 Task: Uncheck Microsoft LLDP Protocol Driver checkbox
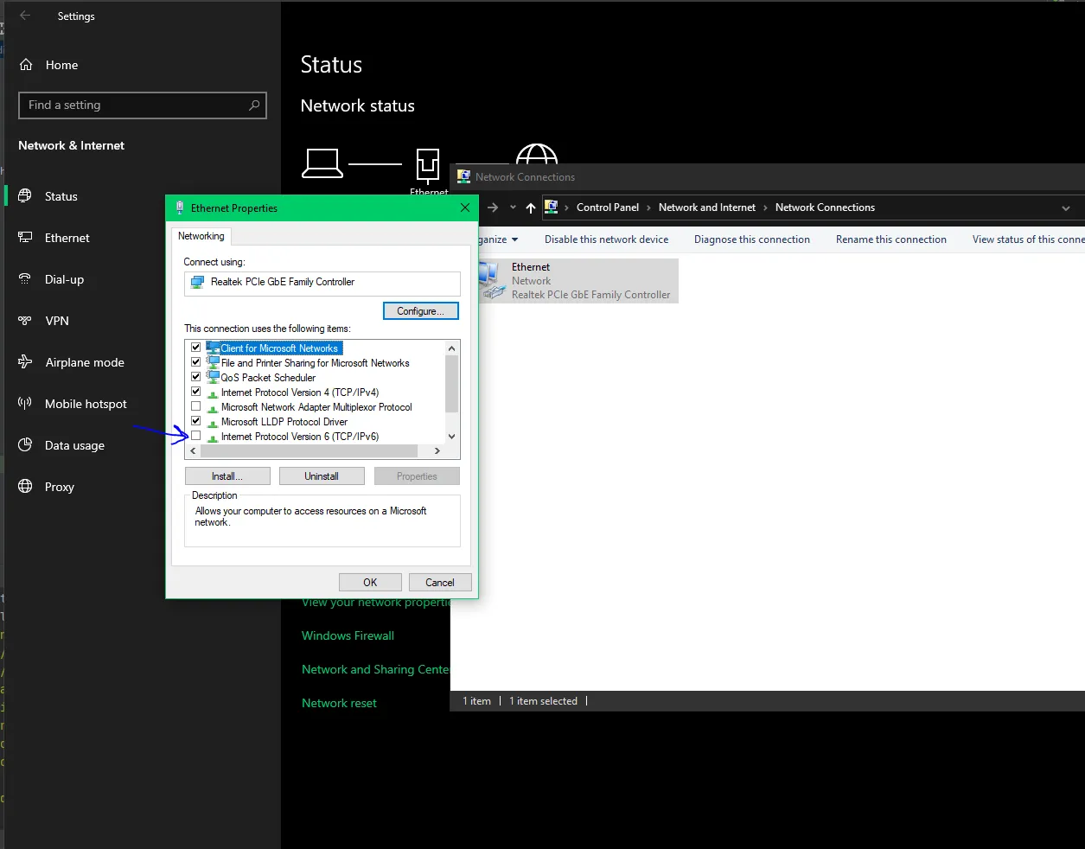[x=195, y=421]
